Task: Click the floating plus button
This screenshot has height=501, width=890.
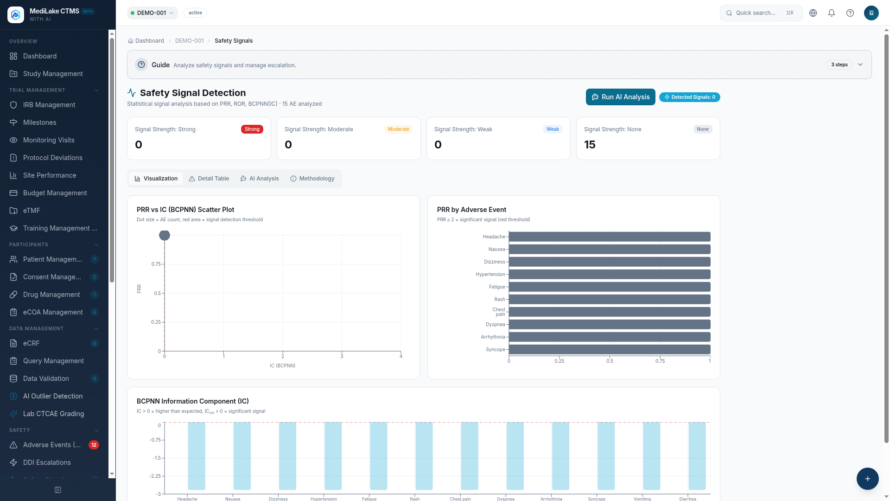Action: click(x=868, y=479)
